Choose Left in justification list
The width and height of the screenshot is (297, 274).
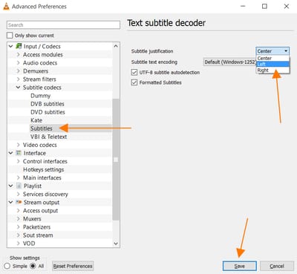tap(272, 64)
